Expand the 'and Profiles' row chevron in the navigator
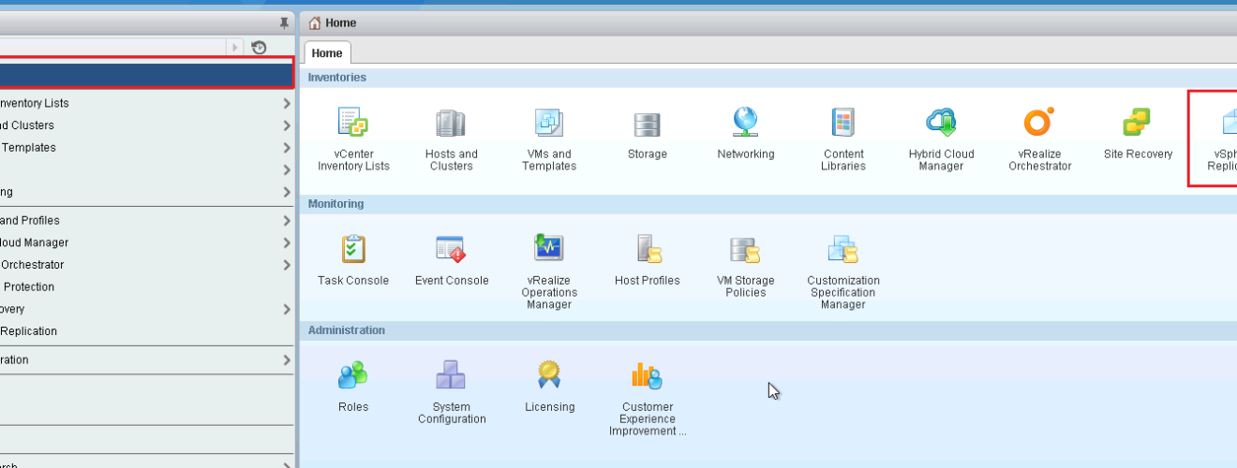 coord(287,221)
